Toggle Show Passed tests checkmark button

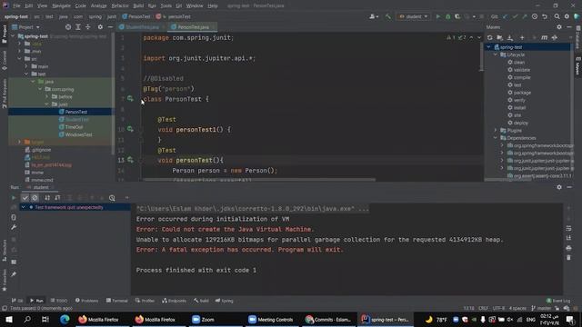coord(25,198)
